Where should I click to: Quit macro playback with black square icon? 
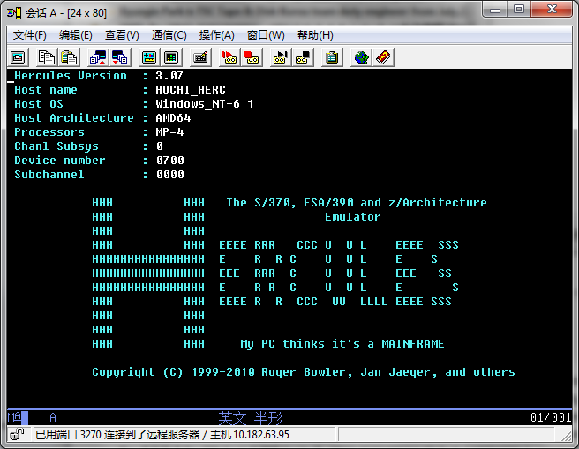tap(303, 57)
